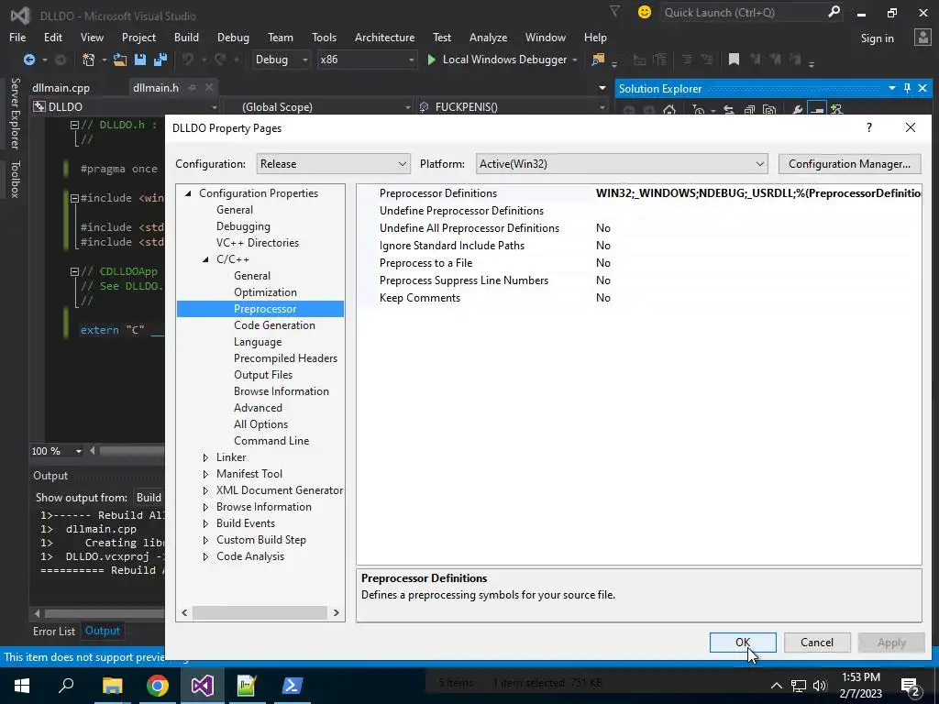Open the Debug solution configuration dropdown
The image size is (939, 704).
[x=282, y=60]
